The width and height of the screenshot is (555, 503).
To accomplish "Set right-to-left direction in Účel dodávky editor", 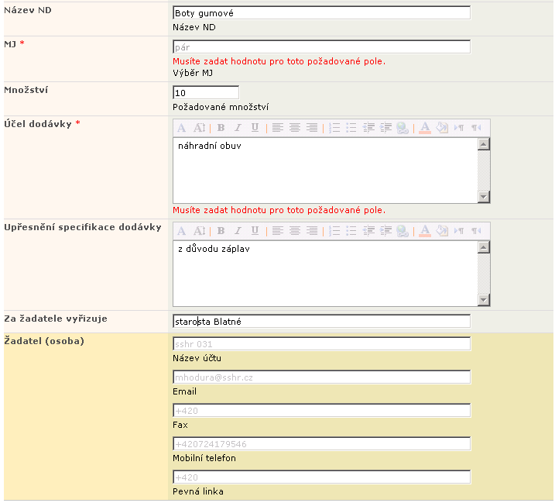I will coord(476,128).
